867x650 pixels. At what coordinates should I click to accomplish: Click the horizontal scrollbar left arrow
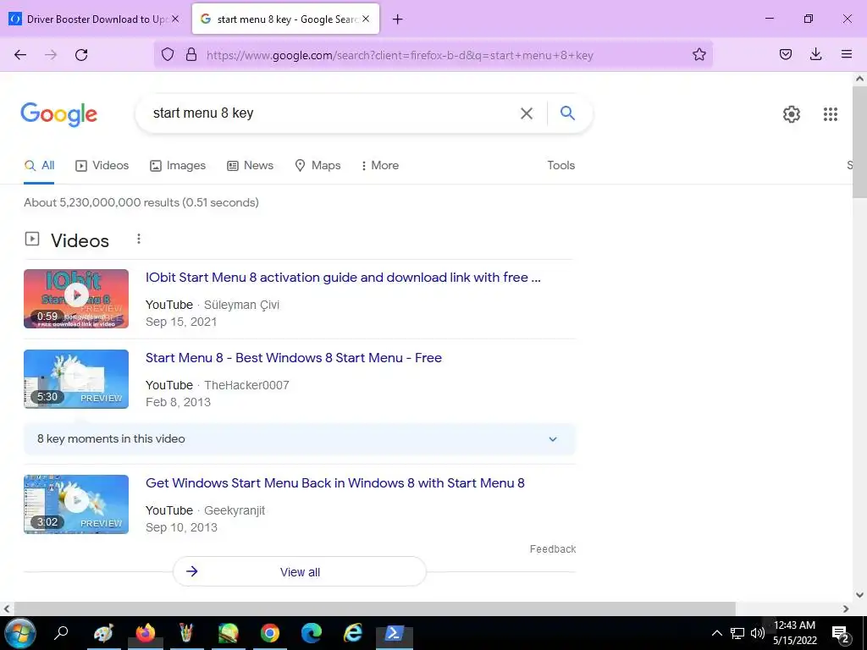tap(6, 609)
